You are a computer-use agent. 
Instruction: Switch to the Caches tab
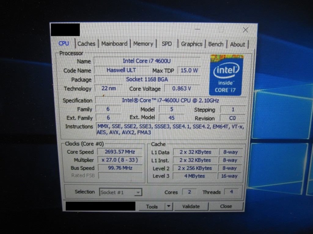(86, 44)
